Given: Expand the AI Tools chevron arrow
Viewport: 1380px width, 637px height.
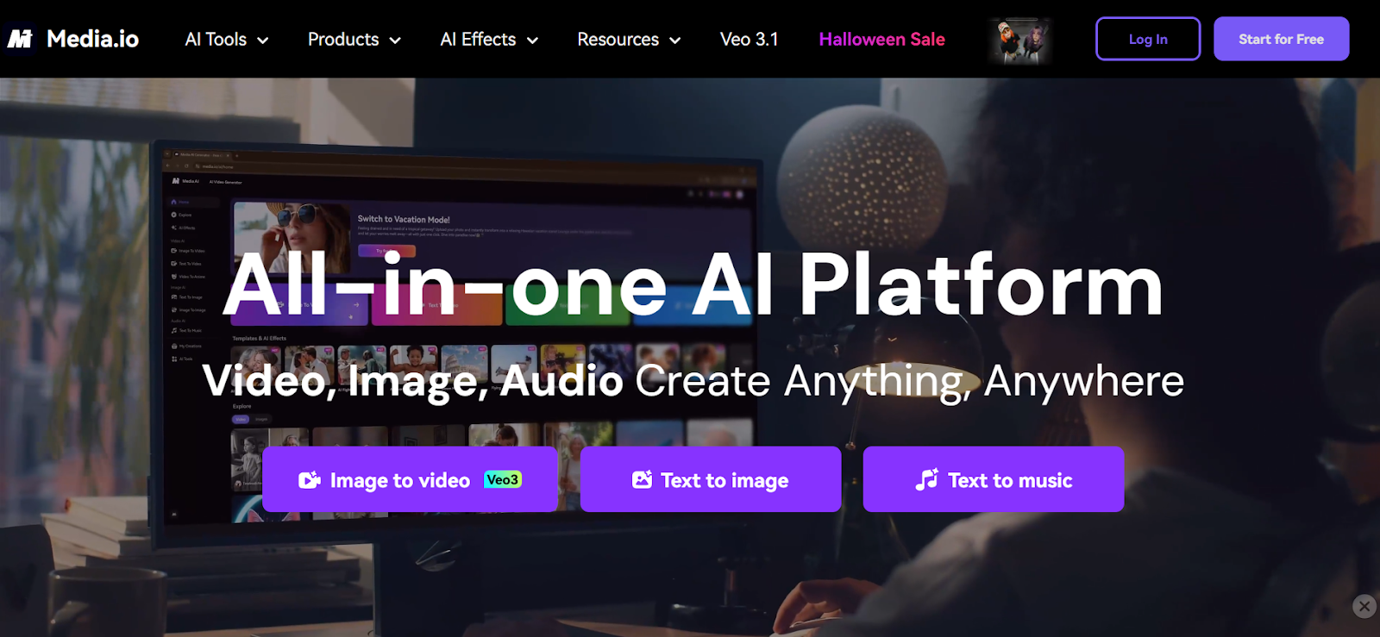Looking at the screenshot, I should click(263, 41).
